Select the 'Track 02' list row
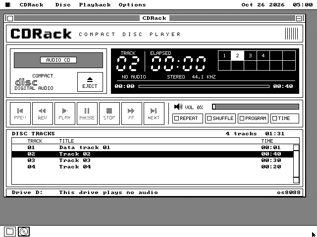This screenshot has height=237, width=317. point(153,154)
